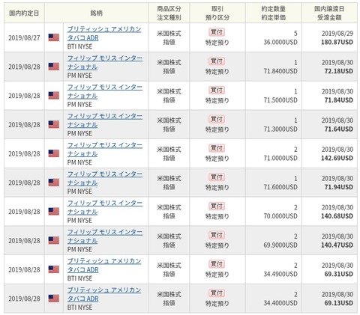Open the Philip Morris link in the 140.47USD row
This screenshot has width=360, height=315.
105,236
